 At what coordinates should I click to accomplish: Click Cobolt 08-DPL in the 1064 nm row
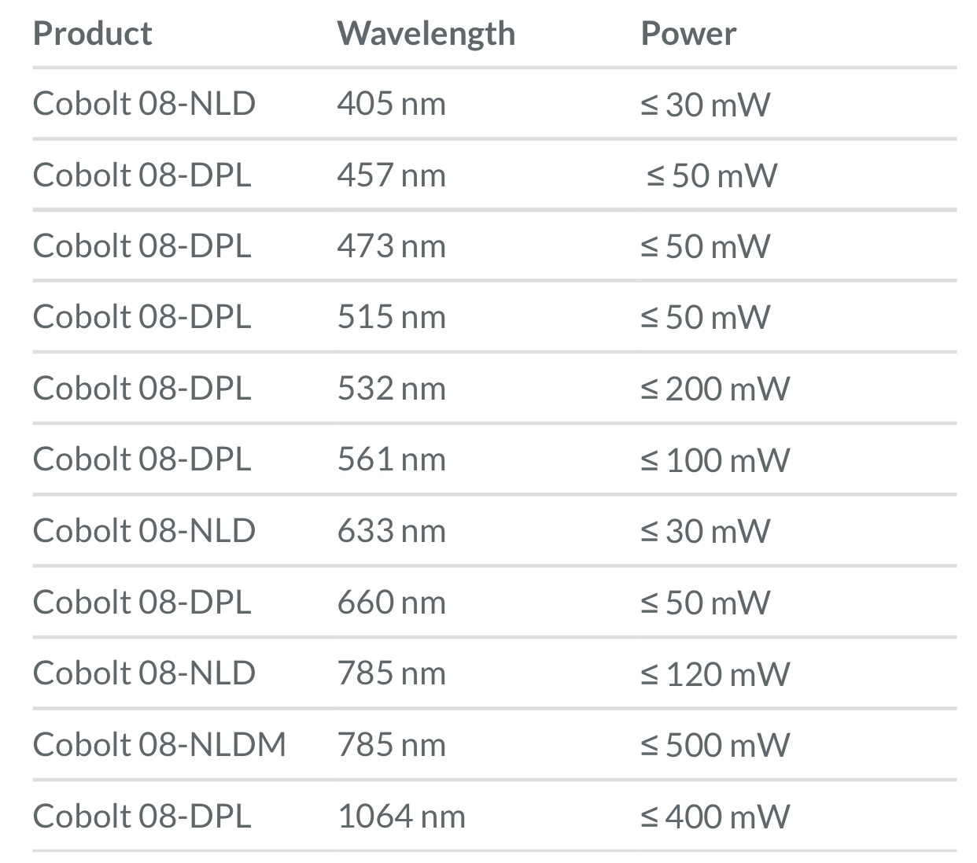click(x=142, y=817)
